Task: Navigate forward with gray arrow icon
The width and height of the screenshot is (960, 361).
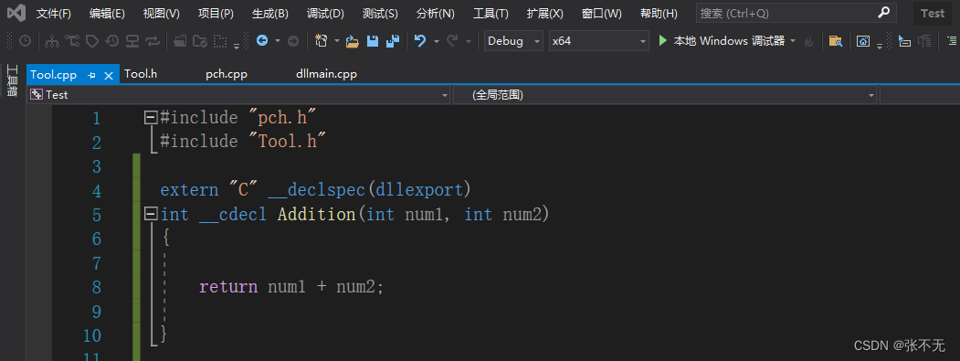Action: (x=292, y=41)
